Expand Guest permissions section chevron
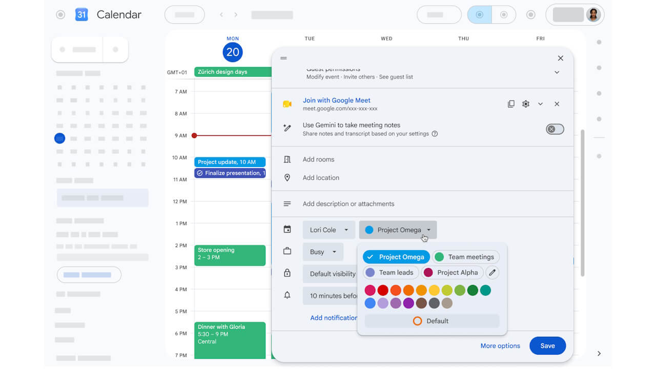 click(557, 73)
